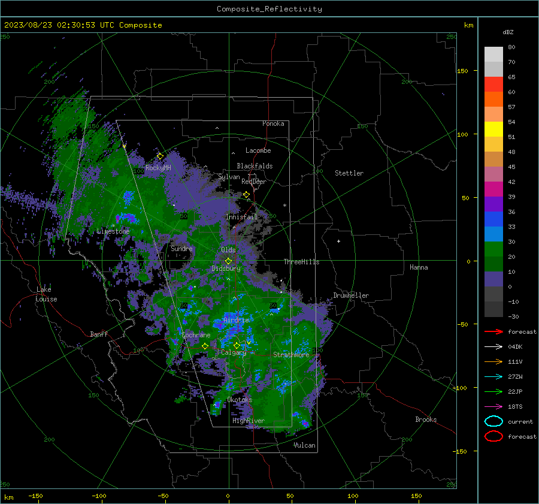The width and height of the screenshot is (539, 504).
Task: Click the topmost light gray swatch near 80
Action: 493,55
